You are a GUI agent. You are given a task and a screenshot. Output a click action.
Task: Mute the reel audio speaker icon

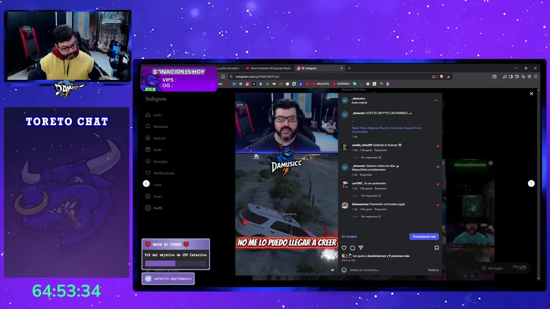point(332,270)
